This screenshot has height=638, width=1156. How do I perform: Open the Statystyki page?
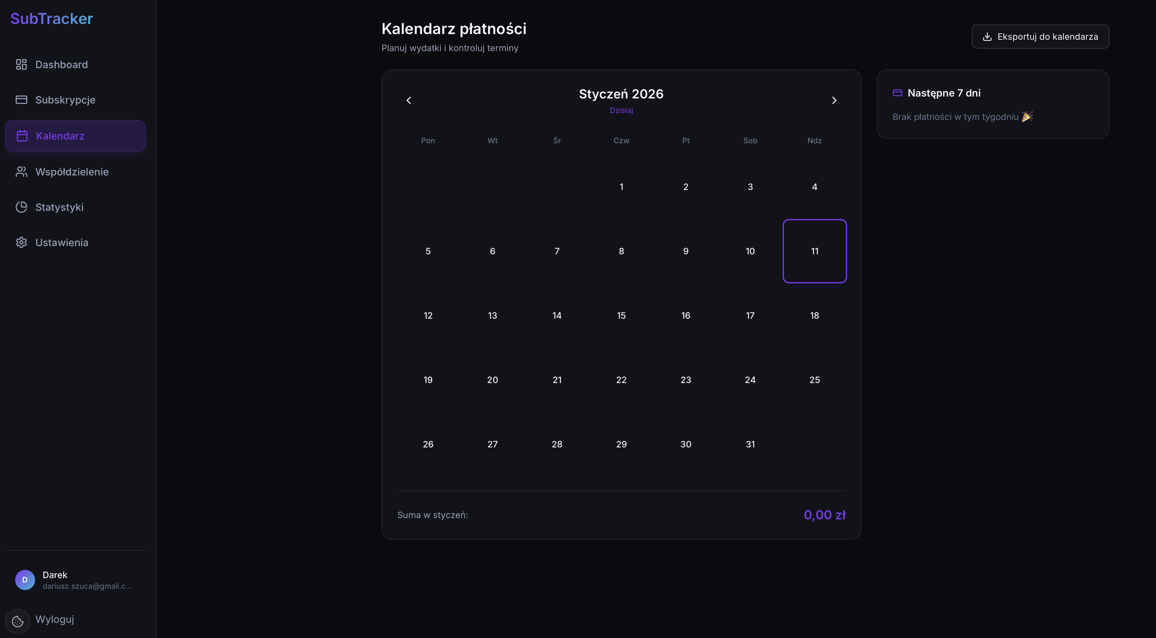coord(59,207)
